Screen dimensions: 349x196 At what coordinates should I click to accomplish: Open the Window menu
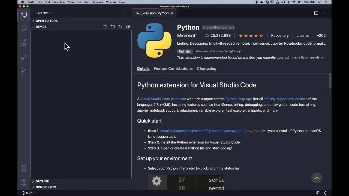111,2
